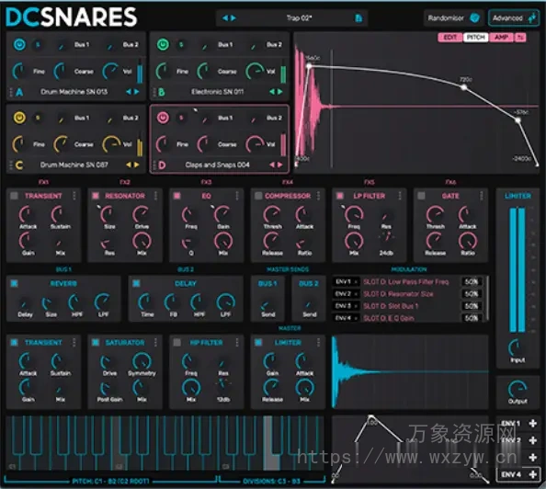Click the Claps and Snaps 004 sample name
Image resolution: width=546 pixels, height=489 pixels.
217,165
